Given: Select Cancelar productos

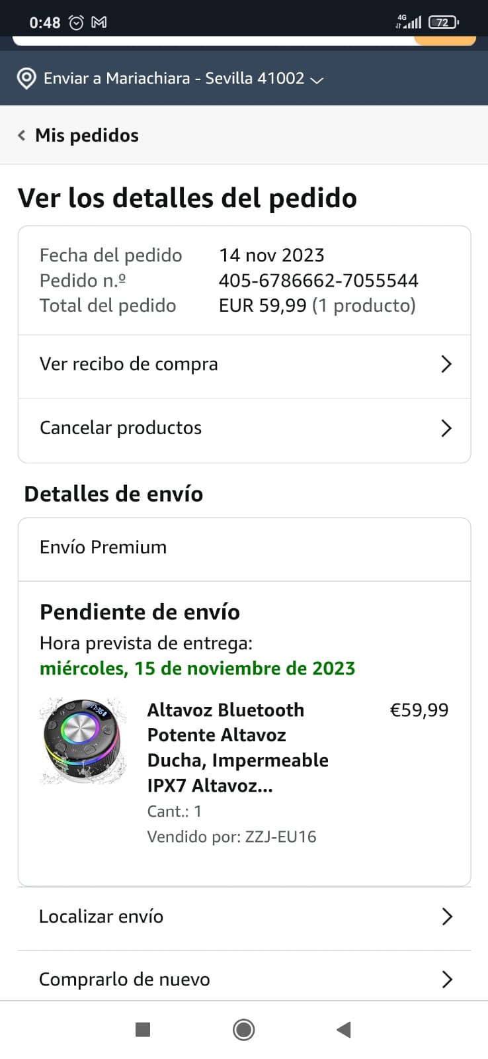Looking at the screenshot, I should (x=121, y=428).
